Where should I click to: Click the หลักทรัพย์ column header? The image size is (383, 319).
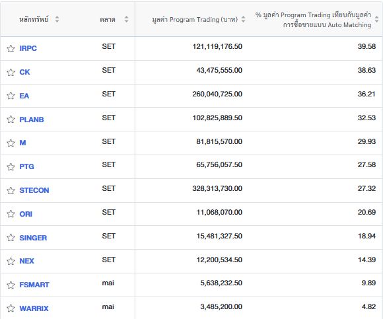pyautogui.click(x=34, y=19)
